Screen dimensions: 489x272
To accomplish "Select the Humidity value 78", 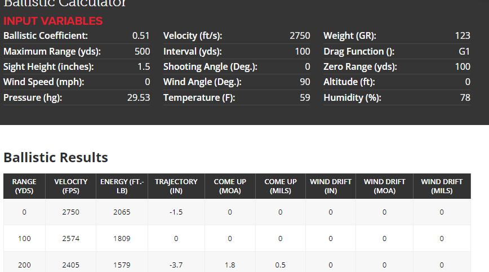I will 465,97.
